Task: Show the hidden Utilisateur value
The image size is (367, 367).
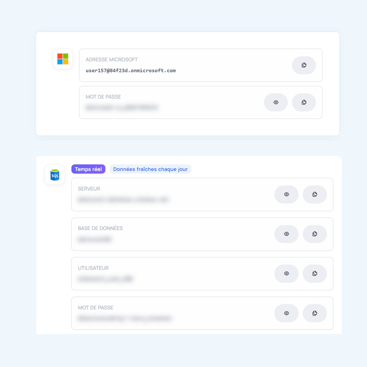Action: coord(286,274)
